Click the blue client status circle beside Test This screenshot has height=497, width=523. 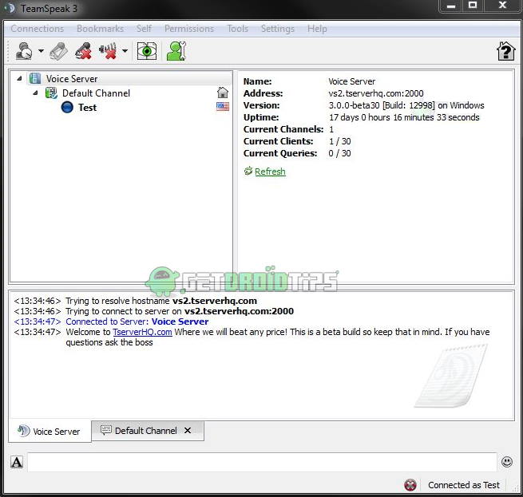(67, 108)
